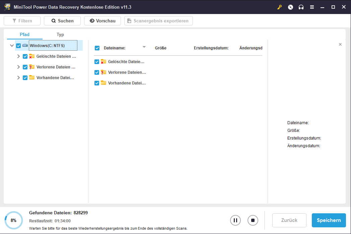Uncheck Vorhandene Datei row in file list
The width and height of the screenshot is (351, 234).
click(97, 83)
